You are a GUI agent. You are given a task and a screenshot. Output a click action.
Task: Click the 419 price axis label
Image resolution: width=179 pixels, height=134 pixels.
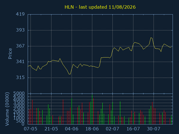[x=20, y=14]
